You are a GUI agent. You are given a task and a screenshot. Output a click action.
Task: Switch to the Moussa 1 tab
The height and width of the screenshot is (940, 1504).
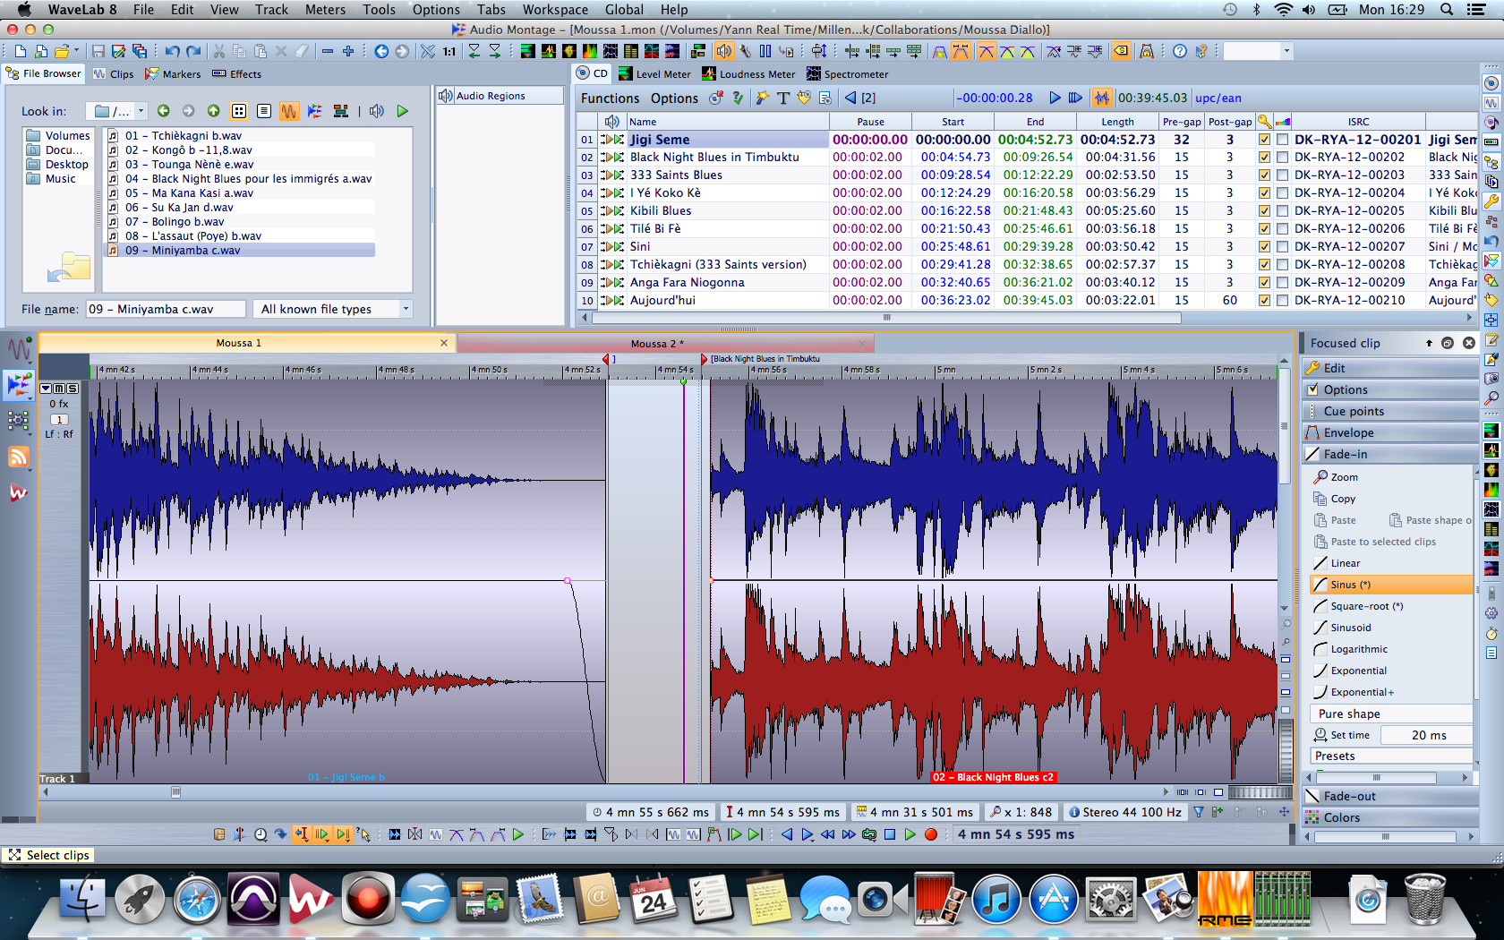pos(238,343)
